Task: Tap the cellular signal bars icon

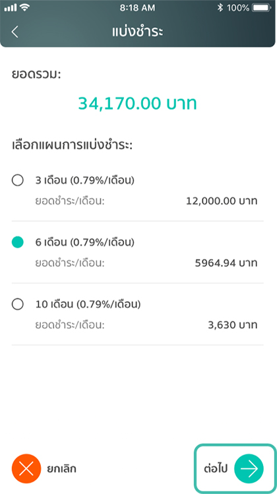Action: point(11,8)
